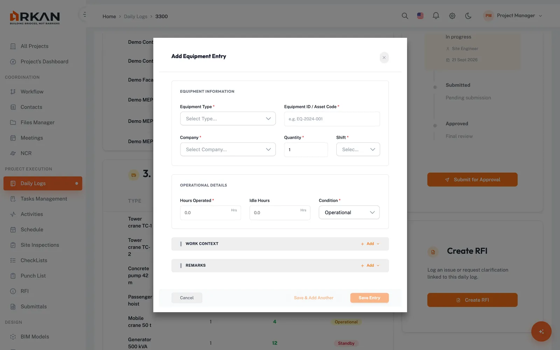Screen dimensions: 560x350
Task: Toggle dark mode moon icon
Action: (x=468, y=16)
